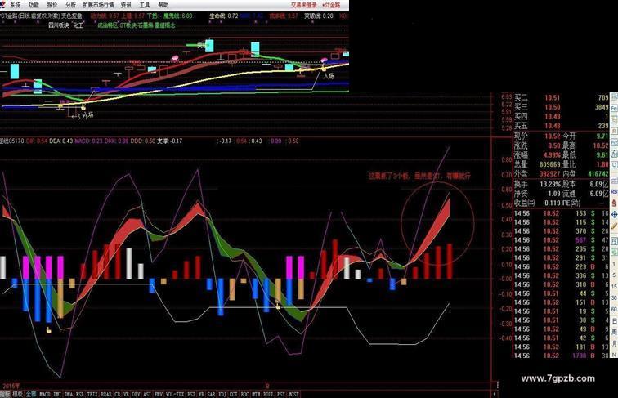Click the RSI icon in right toolbar

[614, 191]
